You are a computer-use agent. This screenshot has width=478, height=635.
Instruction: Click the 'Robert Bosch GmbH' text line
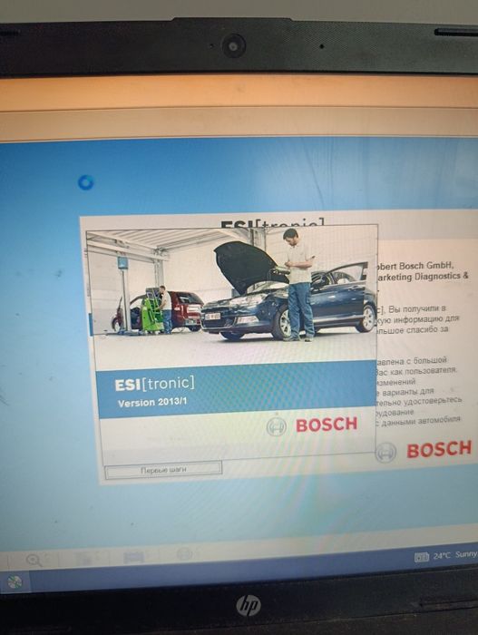pyautogui.click(x=414, y=266)
